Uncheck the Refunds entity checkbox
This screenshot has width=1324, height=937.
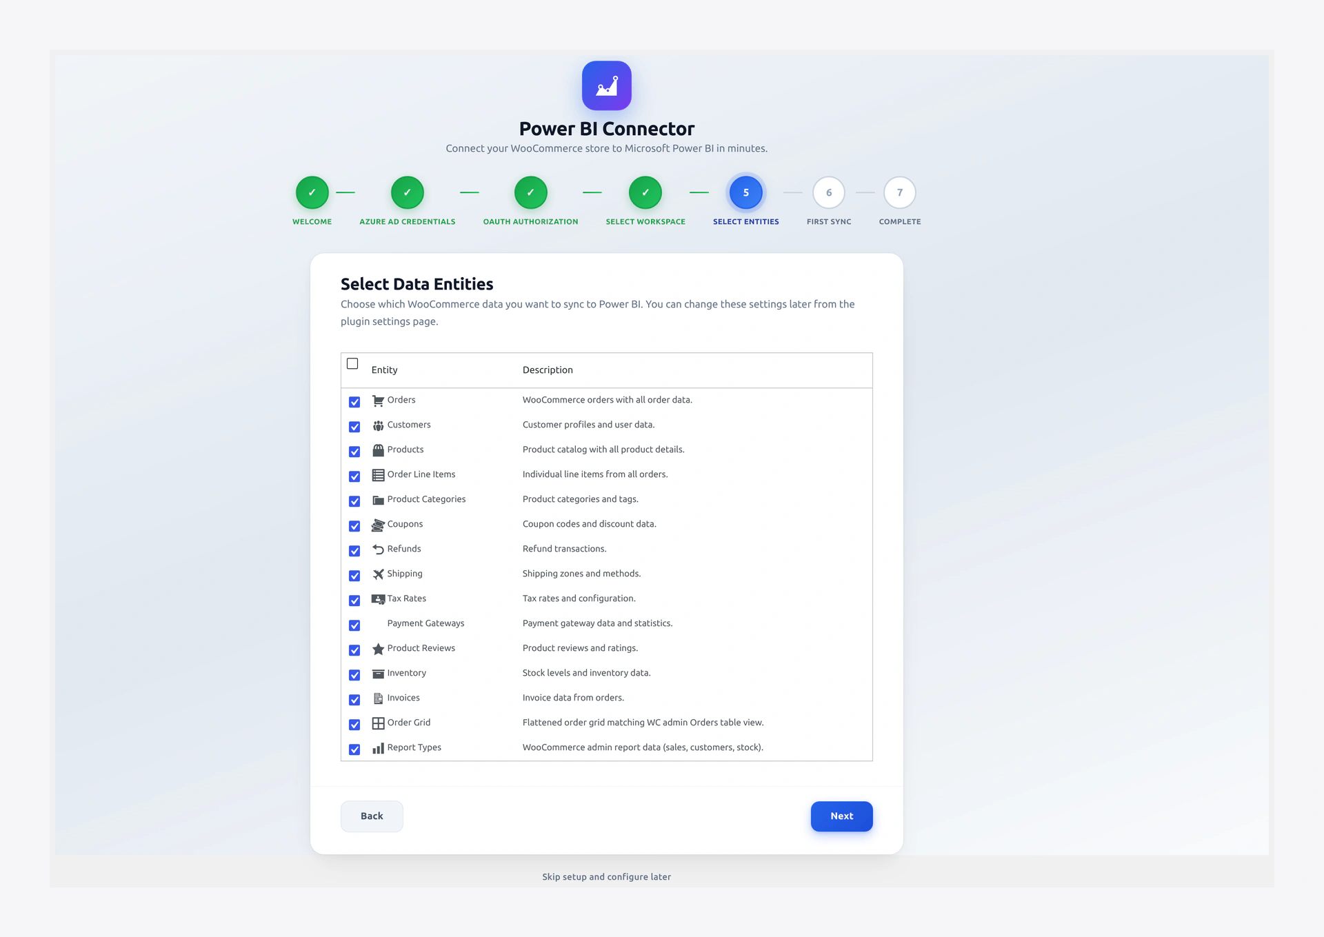tap(354, 551)
